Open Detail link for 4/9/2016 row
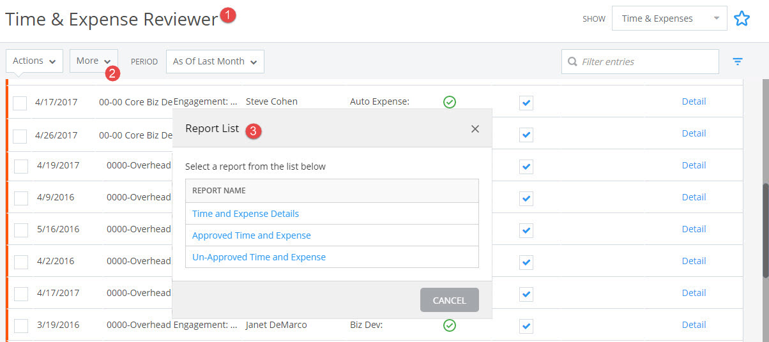The height and width of the screenshot is (342, 769). (x=694, y=197)
